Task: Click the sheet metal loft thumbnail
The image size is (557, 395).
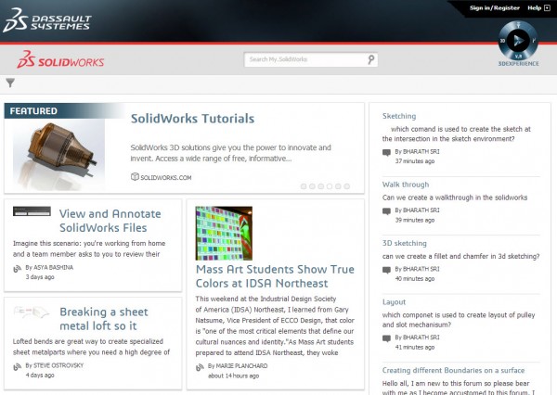Action: click(32, 312)
